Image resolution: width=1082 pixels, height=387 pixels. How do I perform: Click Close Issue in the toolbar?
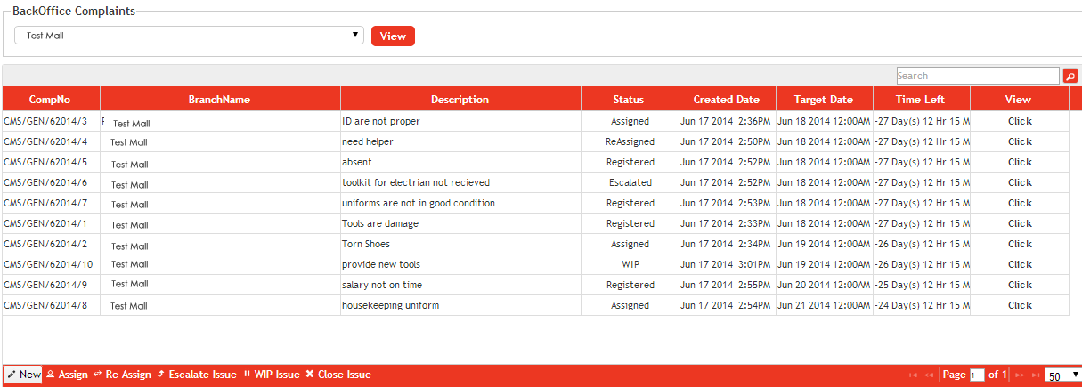[x=338, y=375]
